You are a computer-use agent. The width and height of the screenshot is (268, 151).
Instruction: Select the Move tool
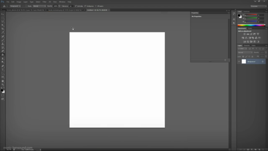(3, 14)
